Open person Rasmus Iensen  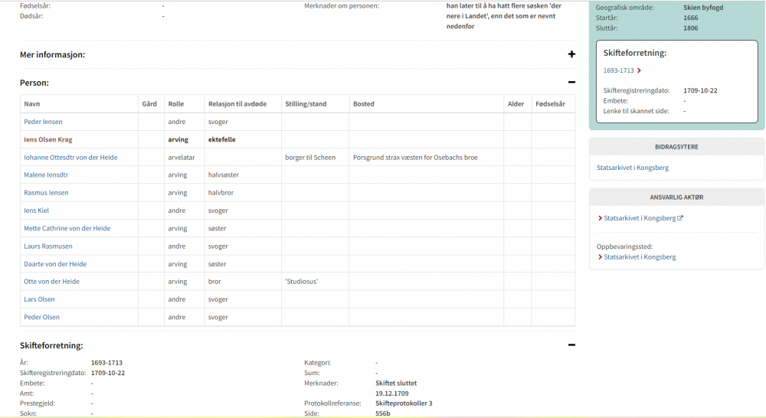click(47, 193)
